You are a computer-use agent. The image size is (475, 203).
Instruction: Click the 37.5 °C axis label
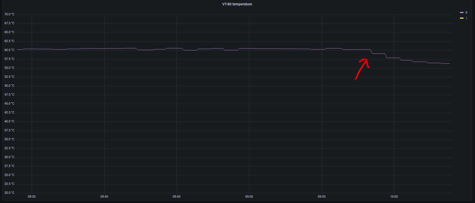point(9,130)
